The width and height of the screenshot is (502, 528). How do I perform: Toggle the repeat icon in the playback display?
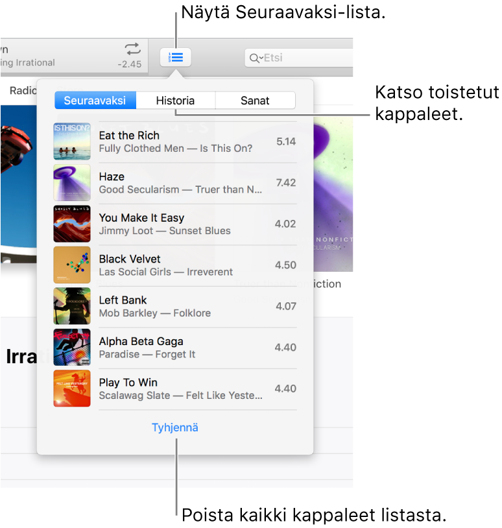[133, 49]
